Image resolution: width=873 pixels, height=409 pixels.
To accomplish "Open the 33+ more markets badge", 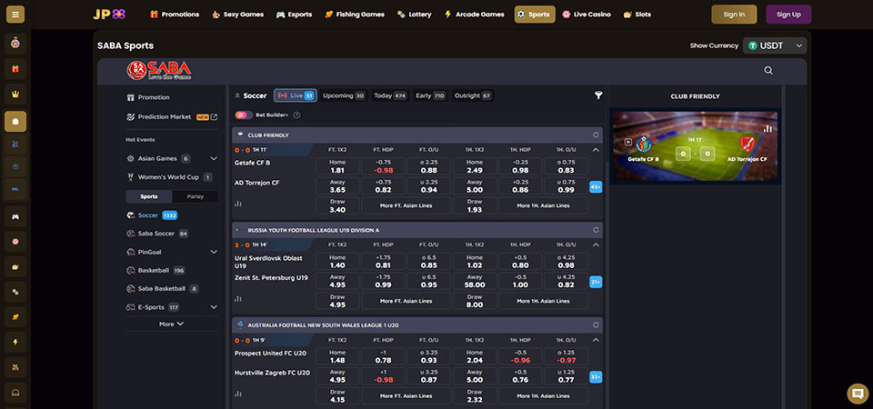I will tap(596, 376).
